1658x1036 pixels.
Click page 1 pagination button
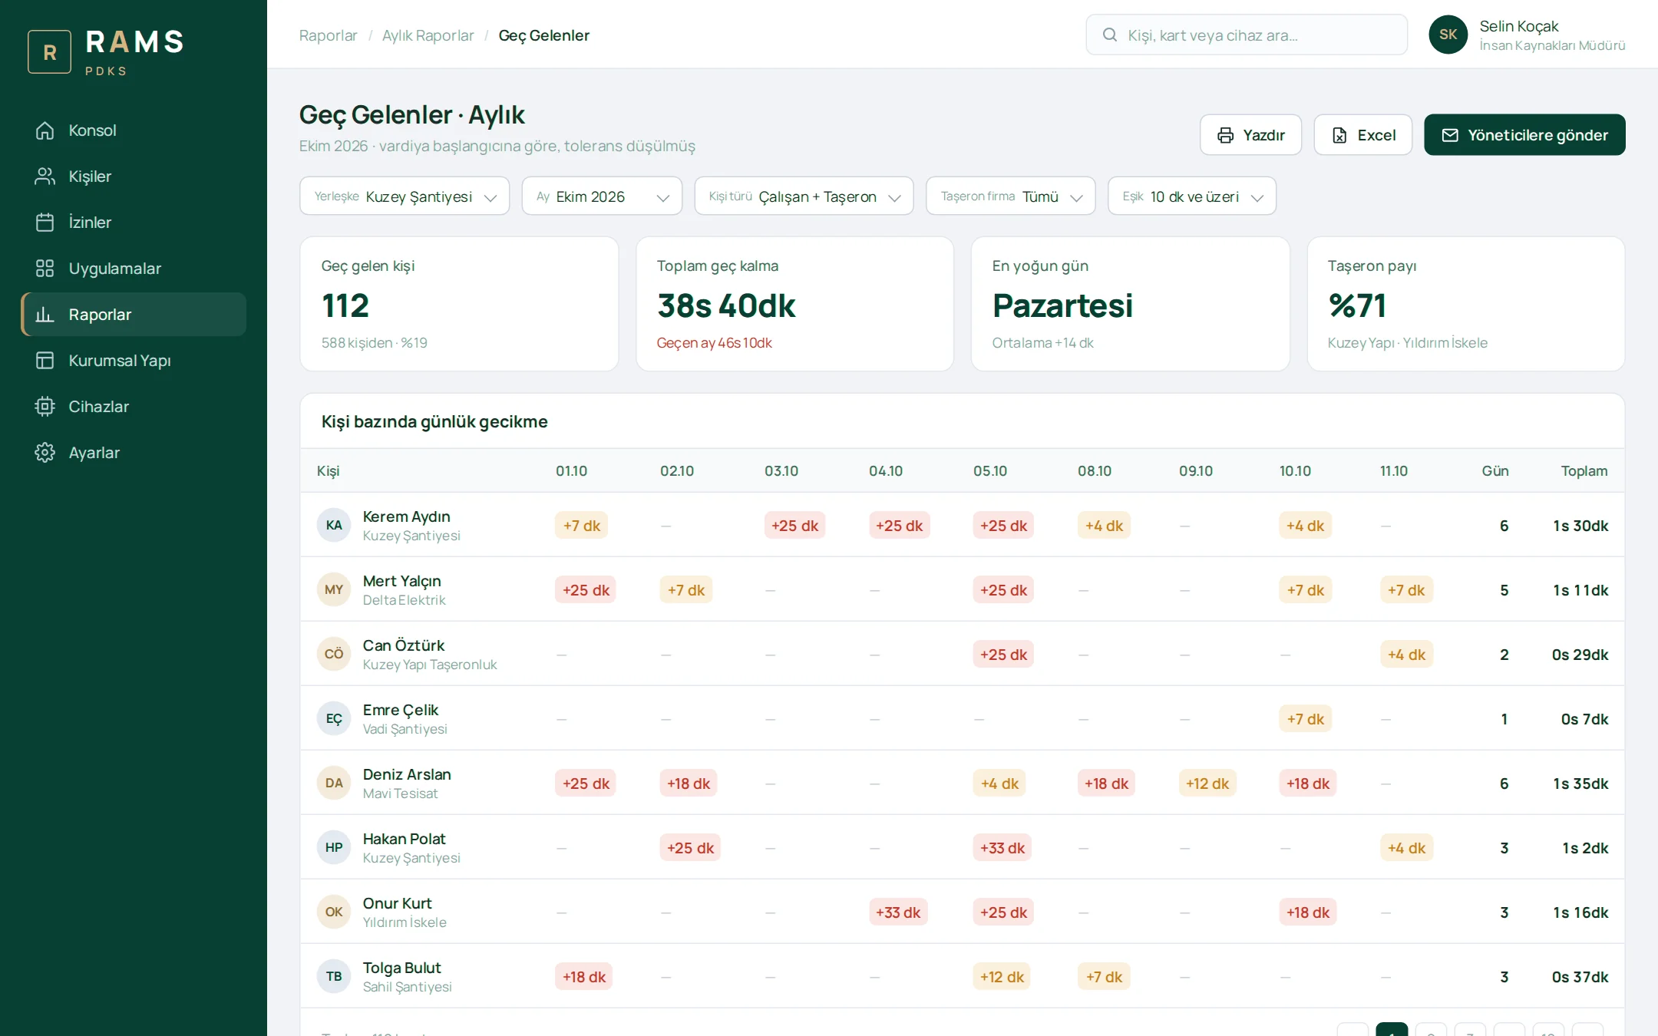pyautogui.click(x=1392, y=1030)
